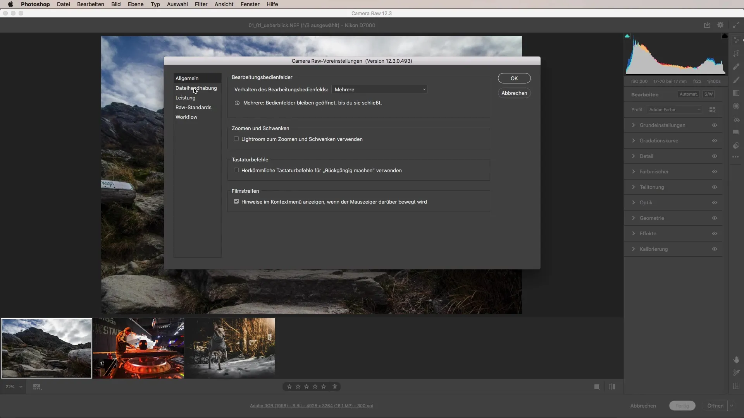Expand the Gradationskurve panel
The height and width of the screenshot is (418, 744).
(634, 140)
